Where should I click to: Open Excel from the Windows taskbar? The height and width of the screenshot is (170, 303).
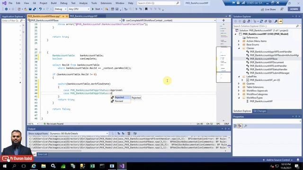pos(92,166)
